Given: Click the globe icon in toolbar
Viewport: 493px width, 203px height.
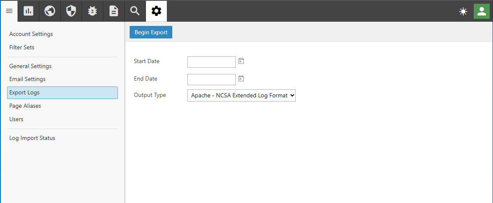Looking at the screenshot, I should [x=50, y=11].
